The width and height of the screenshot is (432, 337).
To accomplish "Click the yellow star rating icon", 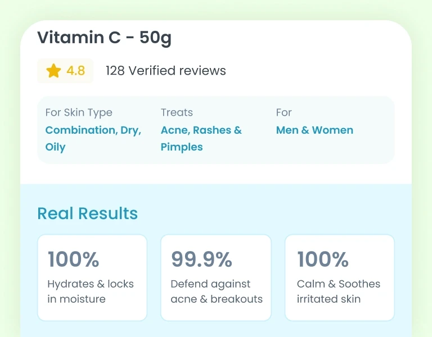I will click(x=53, y=71).
